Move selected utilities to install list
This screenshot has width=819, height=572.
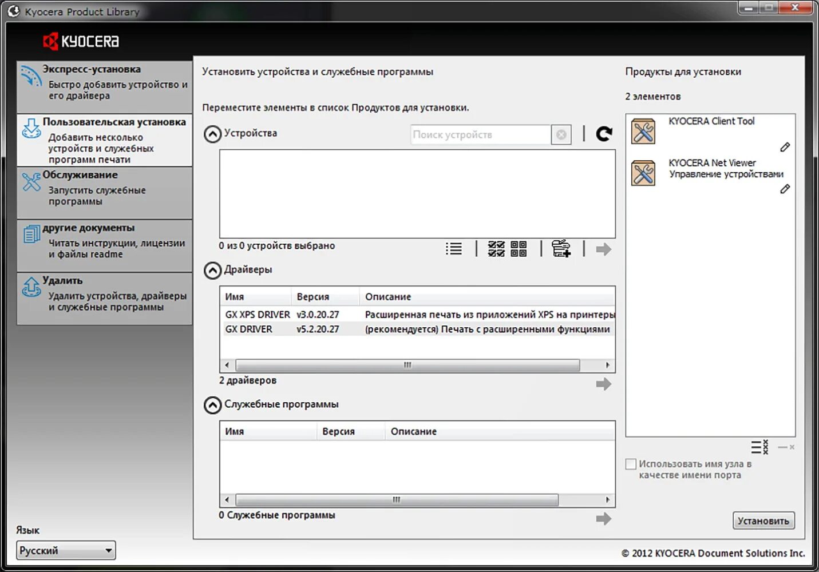pos(604,519)
